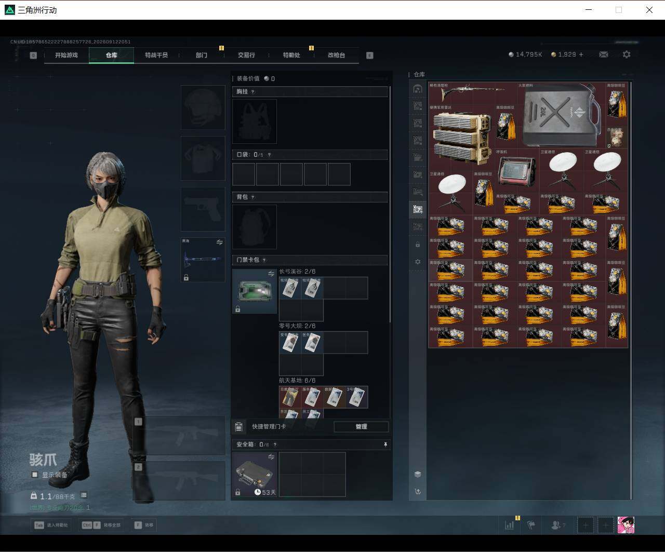Click the operator name 骇爪

tap(43, 460)
